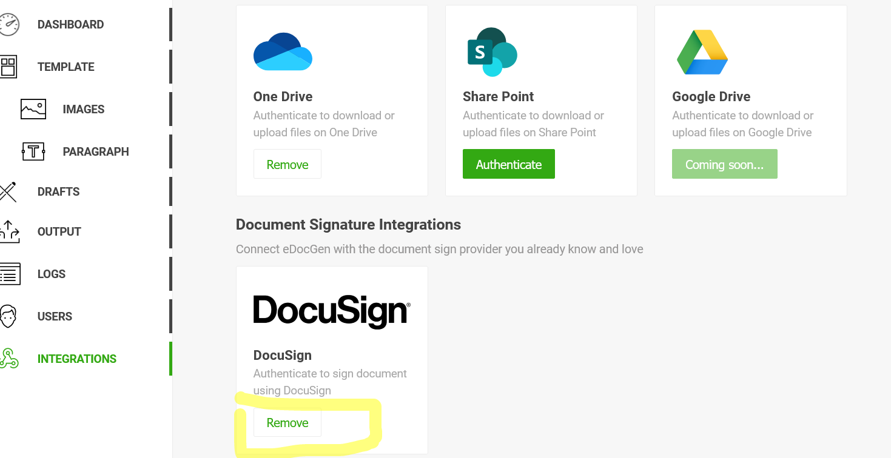Click the Logs list icon
Viewport: 891px width, 458px height.
tap(10, 274)
